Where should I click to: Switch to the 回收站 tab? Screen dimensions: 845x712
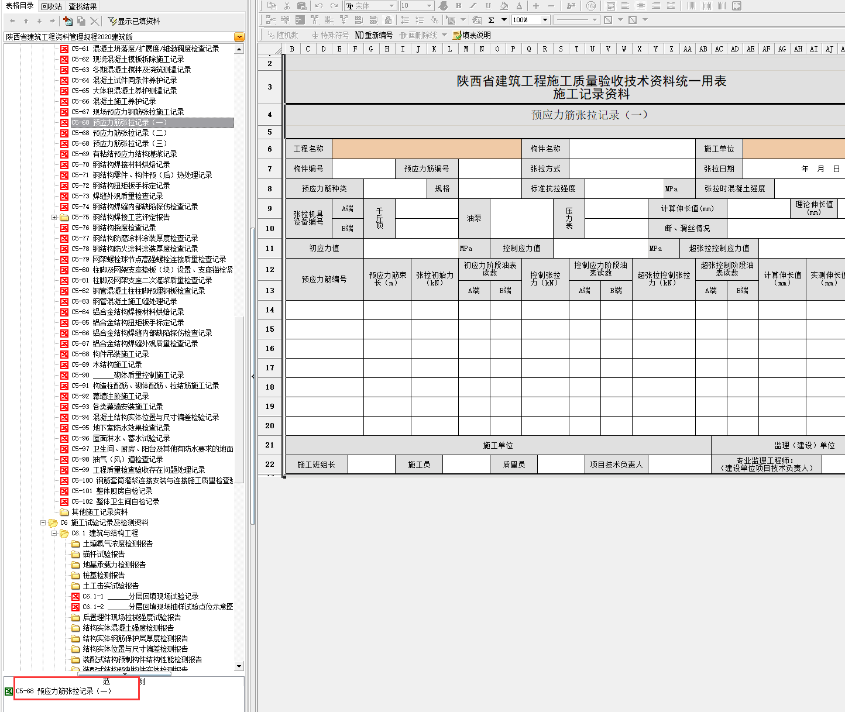[51, 6]
